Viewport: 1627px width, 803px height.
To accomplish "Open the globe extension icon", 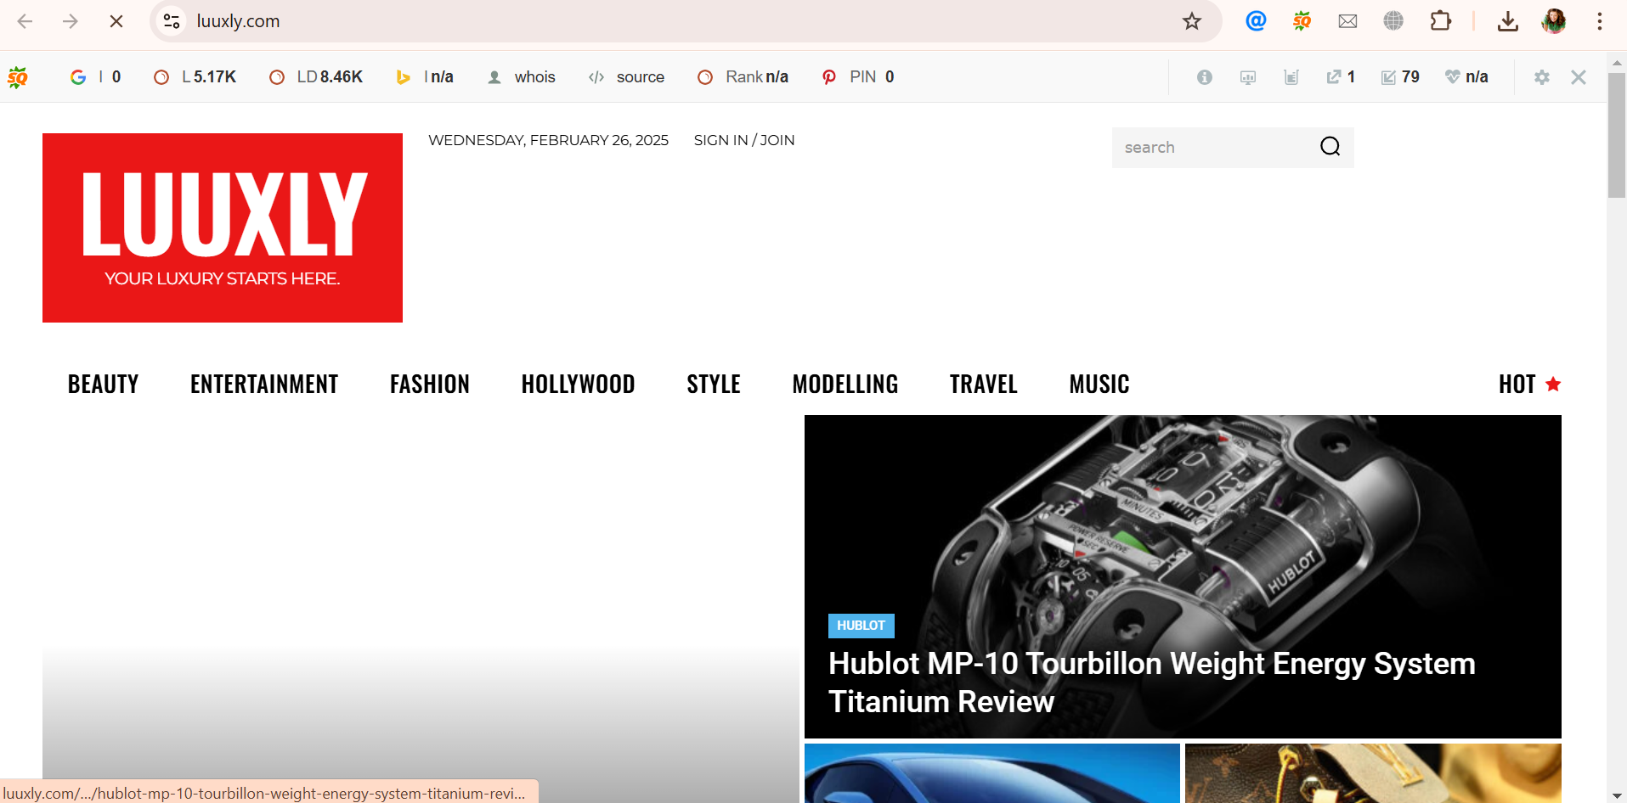I will pos(1393,20).
